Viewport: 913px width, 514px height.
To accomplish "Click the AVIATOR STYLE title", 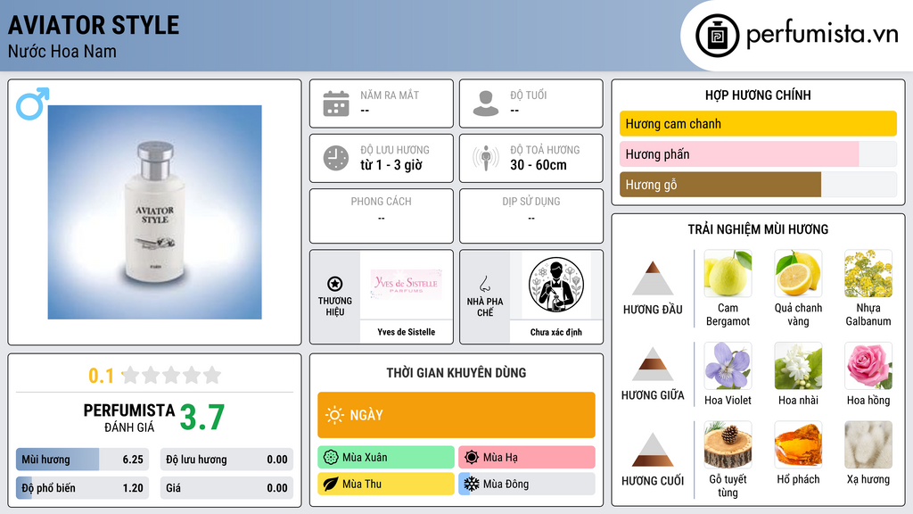I will 94,26.
